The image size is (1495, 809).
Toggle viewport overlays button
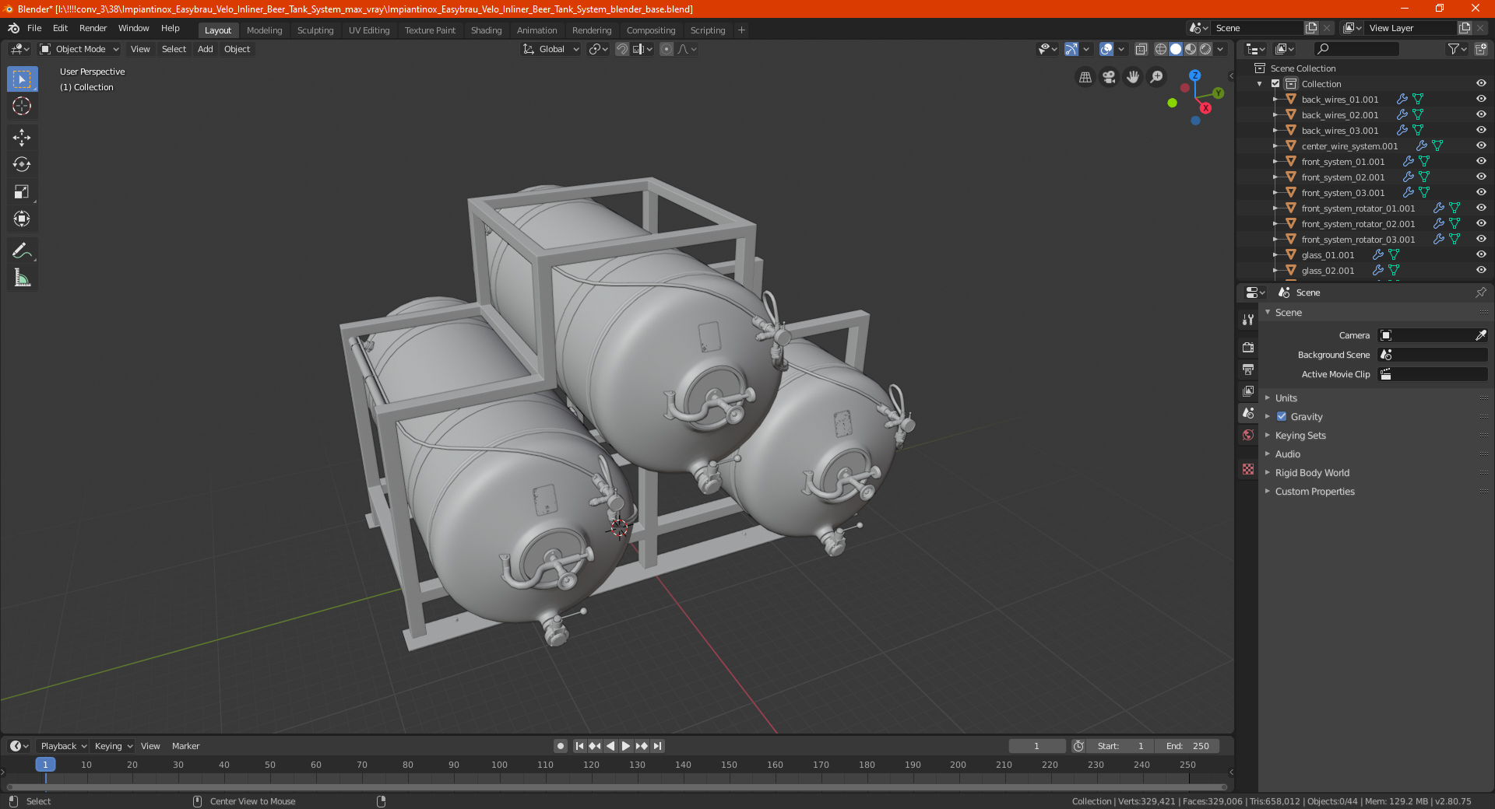(1106, 49)
